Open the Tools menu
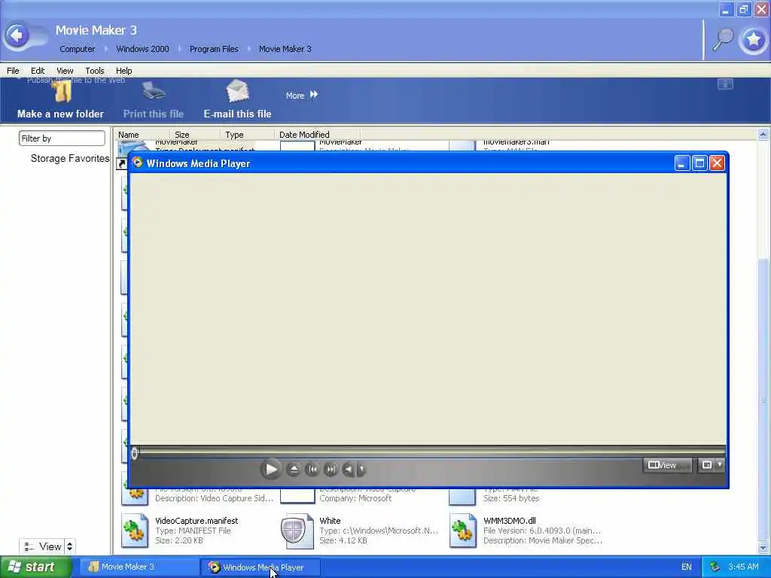 [x=94, y=71]
